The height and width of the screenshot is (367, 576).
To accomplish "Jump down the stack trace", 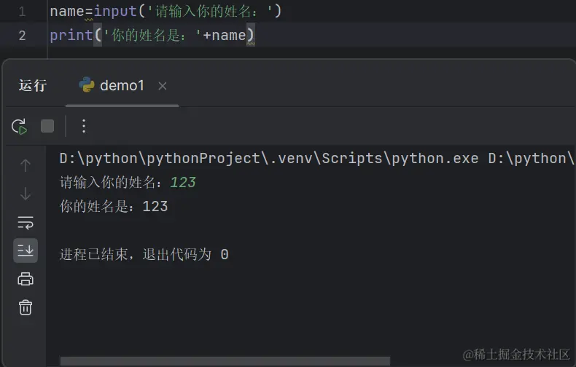I will [x=26, y=194].
